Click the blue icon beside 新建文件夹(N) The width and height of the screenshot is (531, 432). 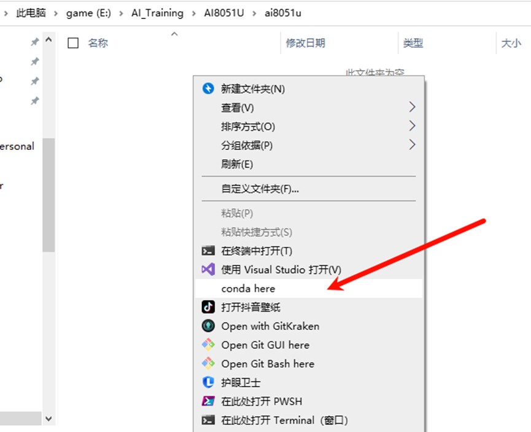tap(208, 88)
